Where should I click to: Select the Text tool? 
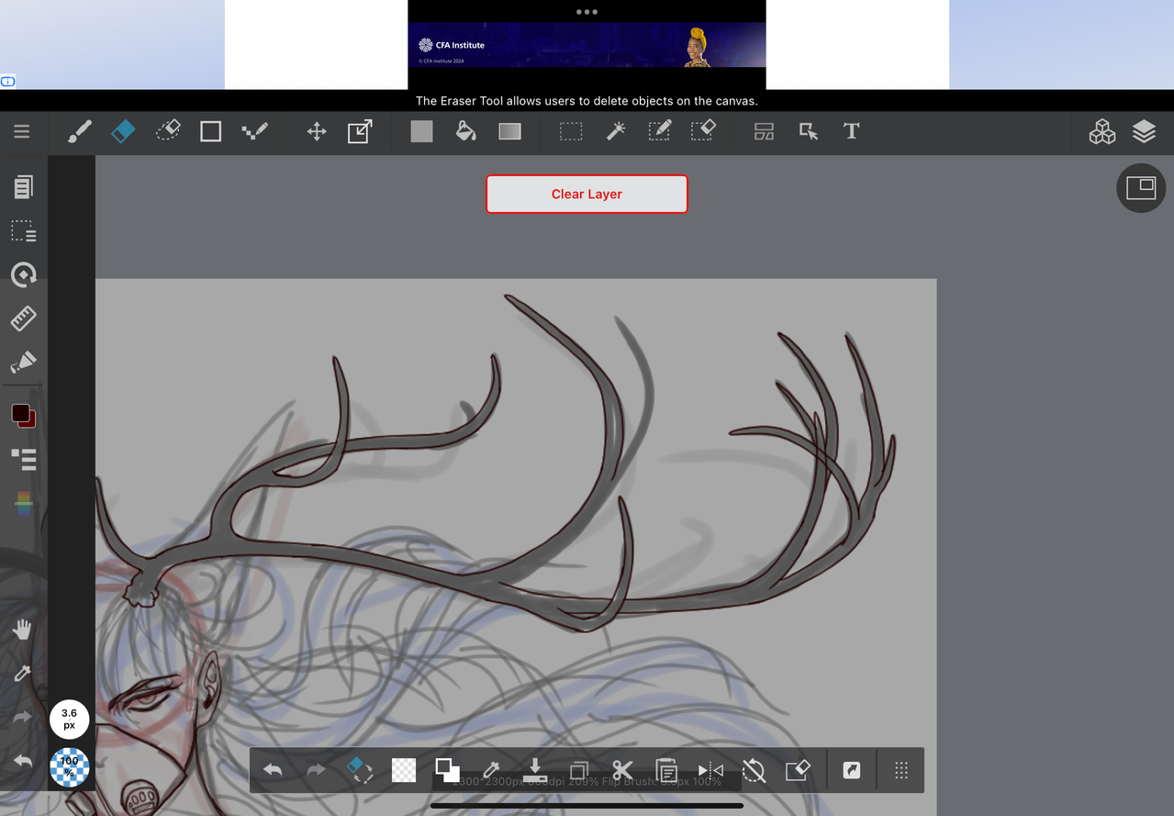852,132
